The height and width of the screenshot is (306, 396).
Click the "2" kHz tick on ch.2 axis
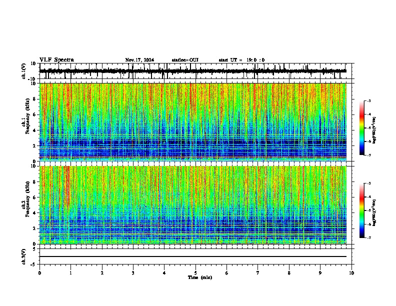click(35, 228)
